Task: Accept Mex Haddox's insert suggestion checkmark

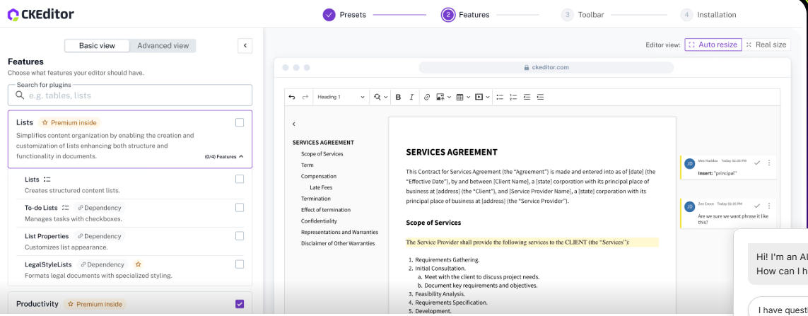Action: (x=757, y=163)
